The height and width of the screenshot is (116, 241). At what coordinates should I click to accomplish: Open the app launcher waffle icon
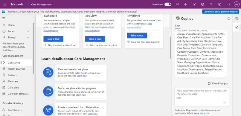click(x=4, y=4)
